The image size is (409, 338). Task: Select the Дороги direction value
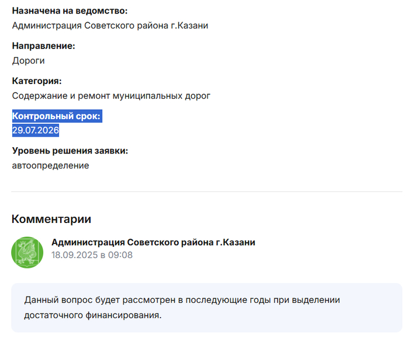29,60
